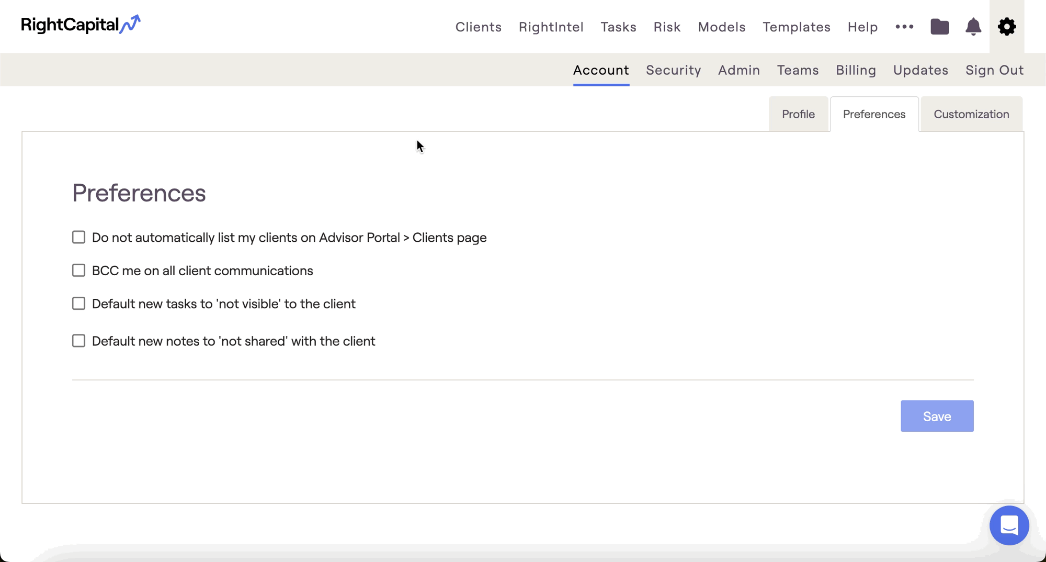The height and width of the screenshot is (562, 1046).
Task: Show more navigation via the three-dots icon
Action: coord(904,27)
